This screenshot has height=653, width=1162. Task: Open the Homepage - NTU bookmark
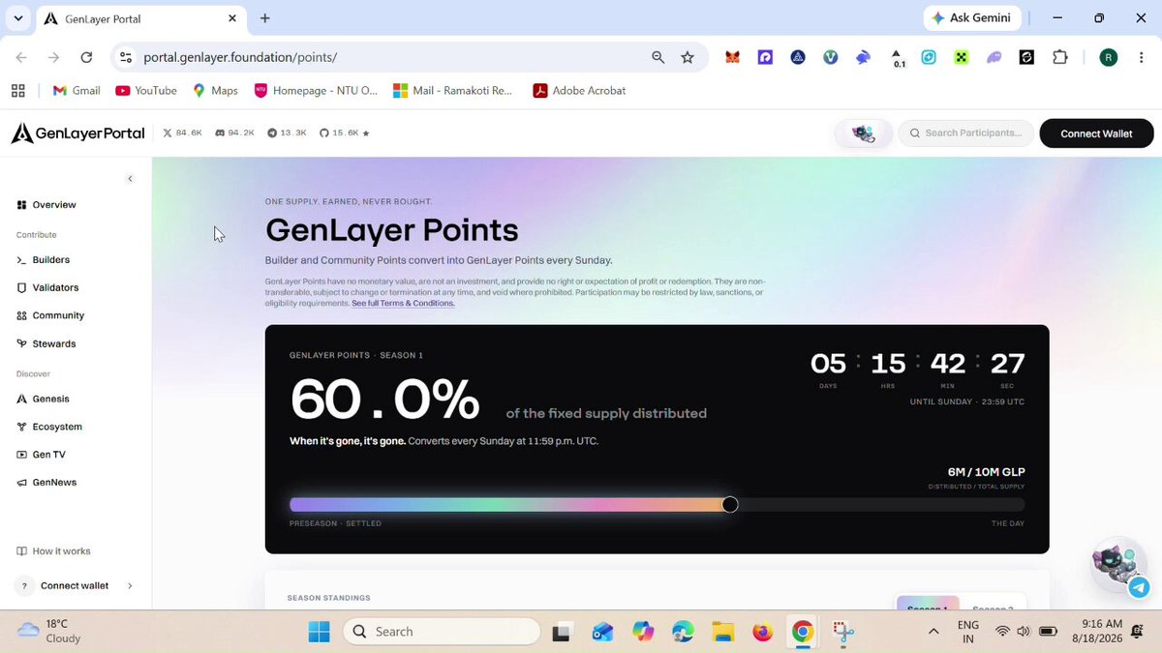pos(316,91)
